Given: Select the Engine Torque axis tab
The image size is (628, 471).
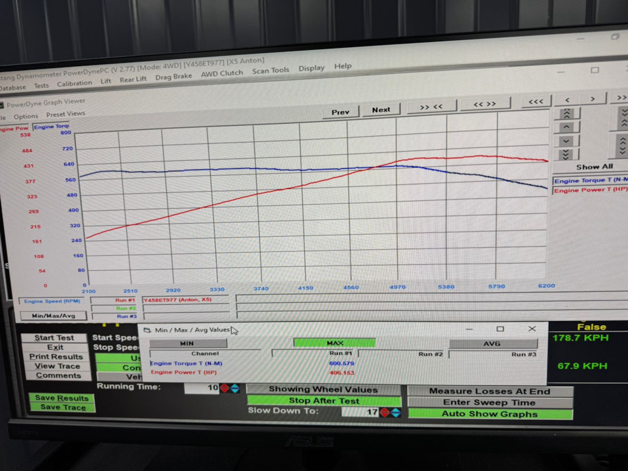Looking at the screenshot, I should coord(51,126).
